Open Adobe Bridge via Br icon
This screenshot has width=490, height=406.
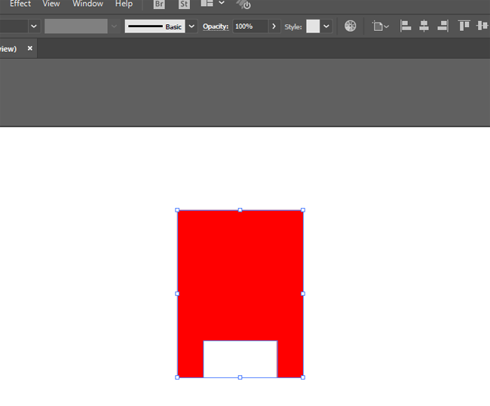tap(158, 5)
